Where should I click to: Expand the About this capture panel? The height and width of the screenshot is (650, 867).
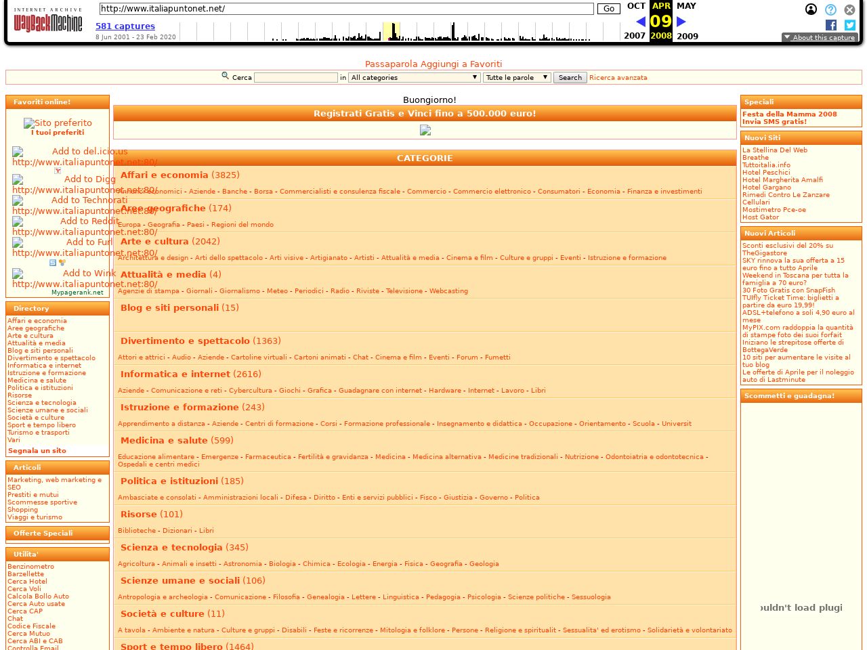click(x=819, y=37)
